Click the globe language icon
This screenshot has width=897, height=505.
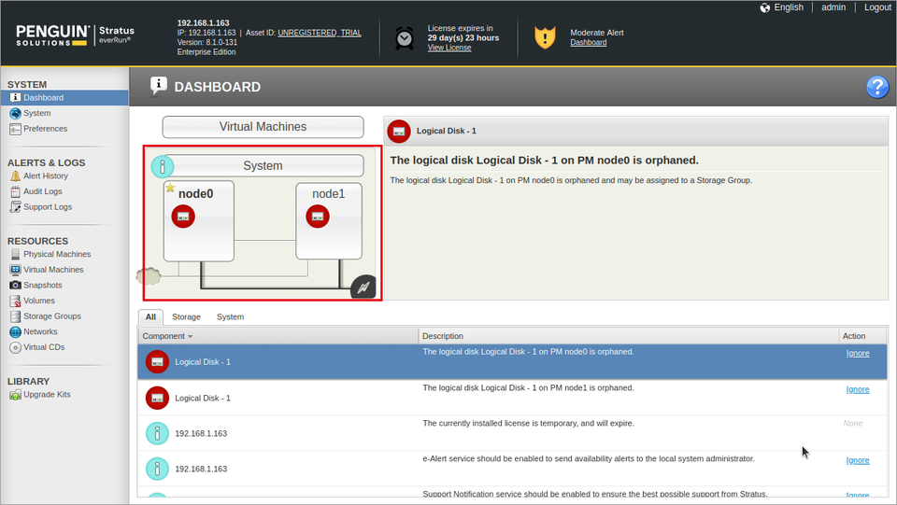coord(765,7)
